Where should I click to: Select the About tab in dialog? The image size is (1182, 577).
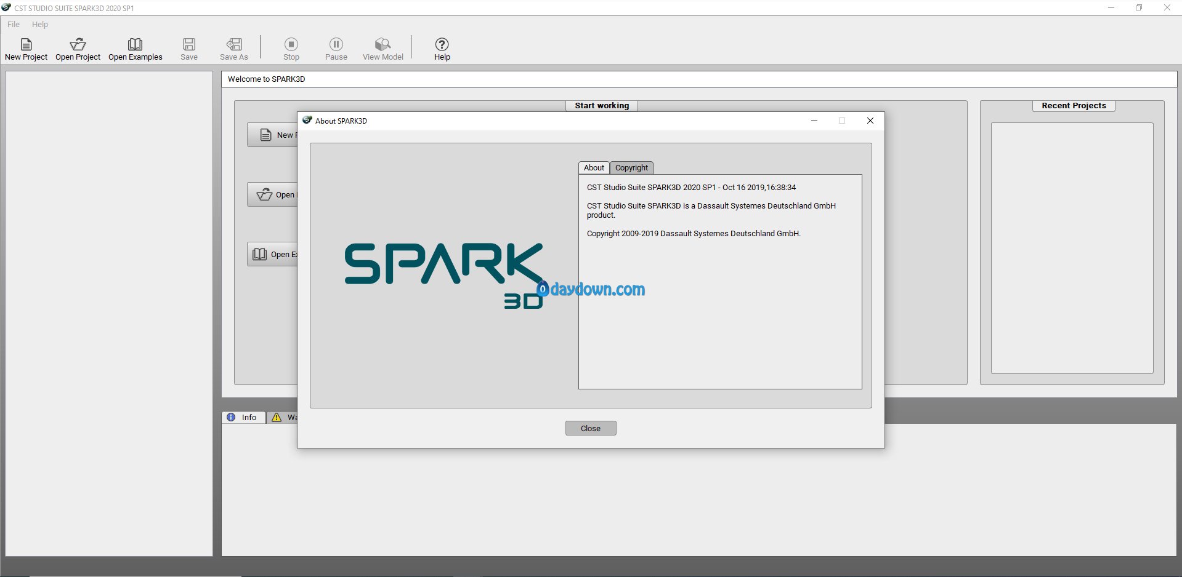point(594,168)
